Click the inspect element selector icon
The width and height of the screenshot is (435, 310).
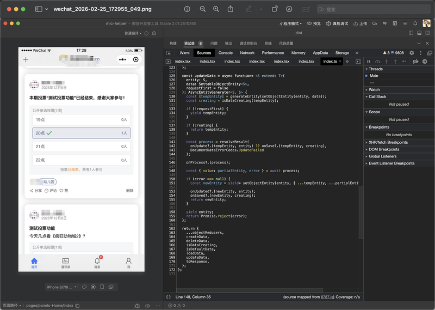click(170, 53)
